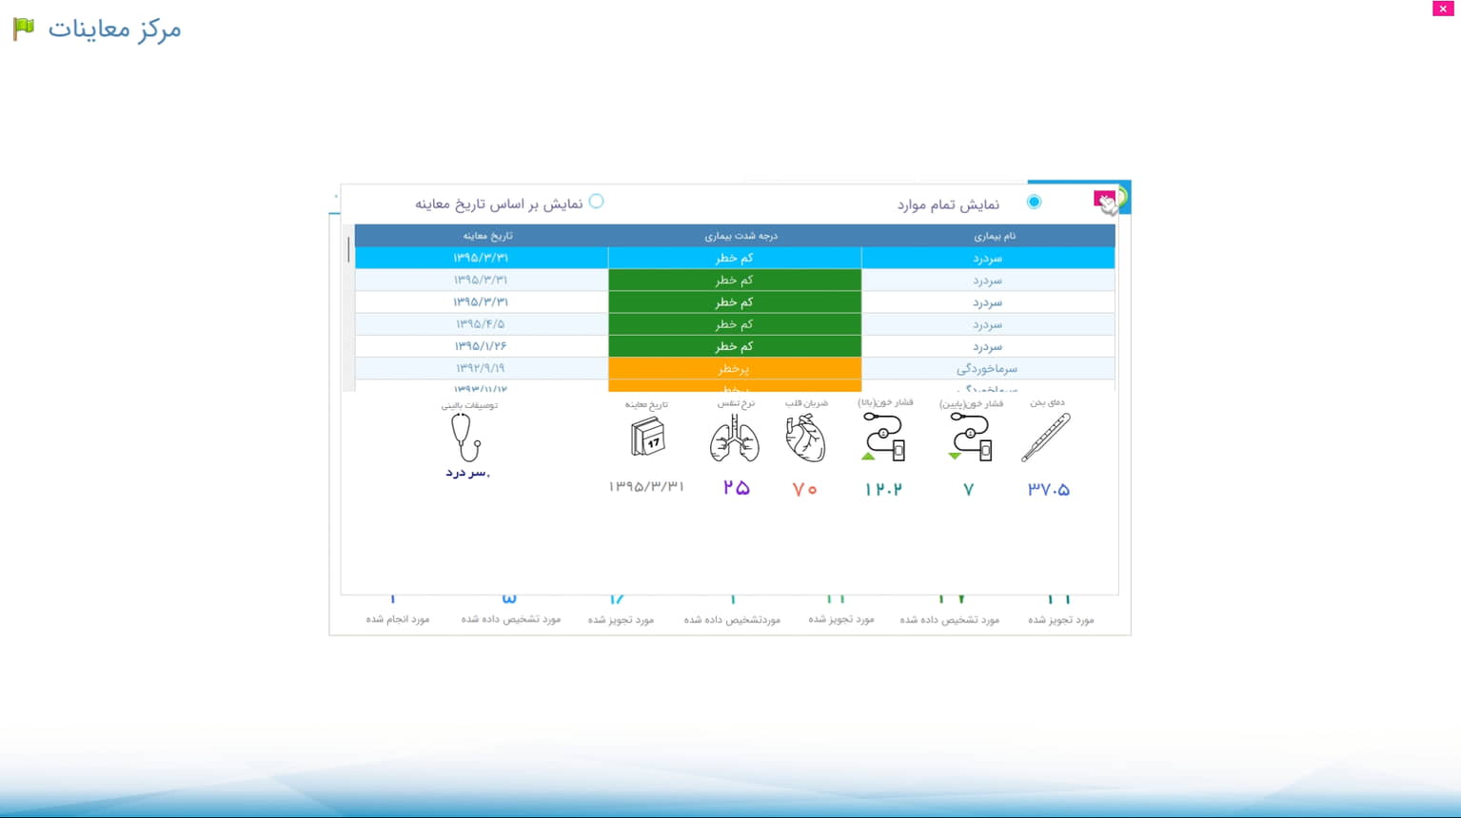
Task: Sort by the درجه شدت بیماری column header
Action: 734,236
